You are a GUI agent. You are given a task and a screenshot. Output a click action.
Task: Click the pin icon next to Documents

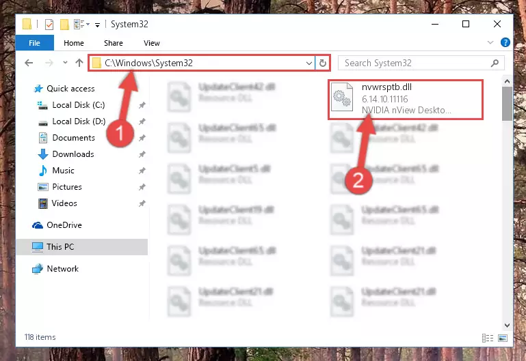click(142, 138)
